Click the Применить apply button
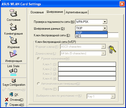The width and height of the screenshot is (126, 108). click(x=14, y=90)
